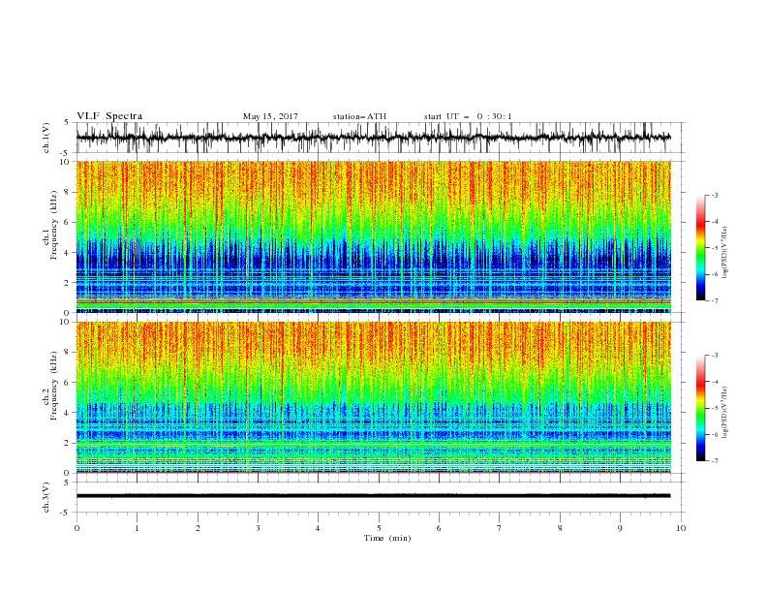
Task: Click the time axis tick label '5'
Action: pyautogui.click(x=379, y=528)
